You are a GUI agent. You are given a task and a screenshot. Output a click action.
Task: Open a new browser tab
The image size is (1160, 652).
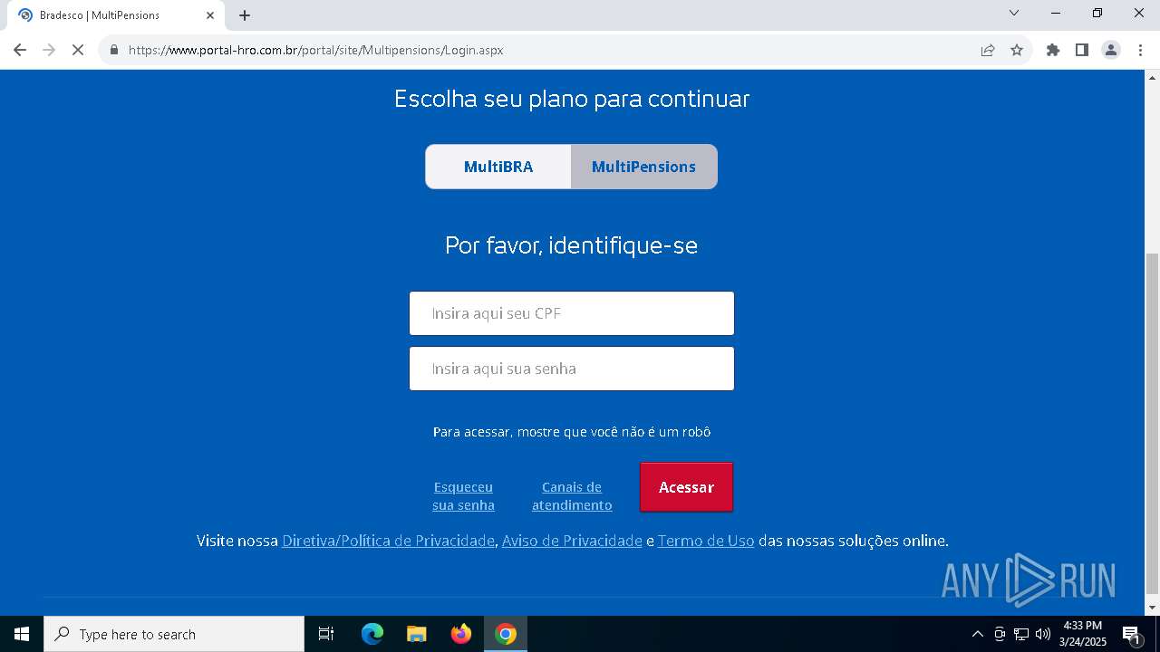pyautogui.click(x=245, y=15)
